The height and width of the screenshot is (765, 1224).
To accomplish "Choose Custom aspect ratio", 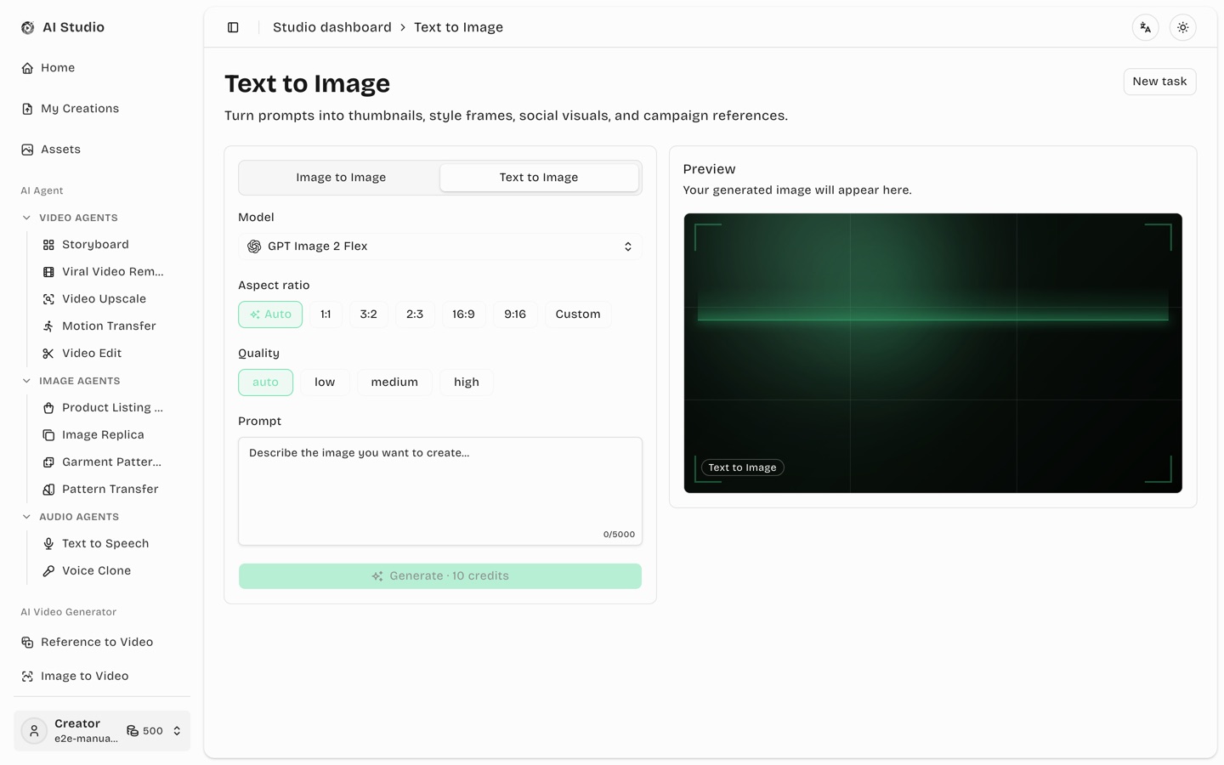I will pyautogui.click(x=578, y=314).
